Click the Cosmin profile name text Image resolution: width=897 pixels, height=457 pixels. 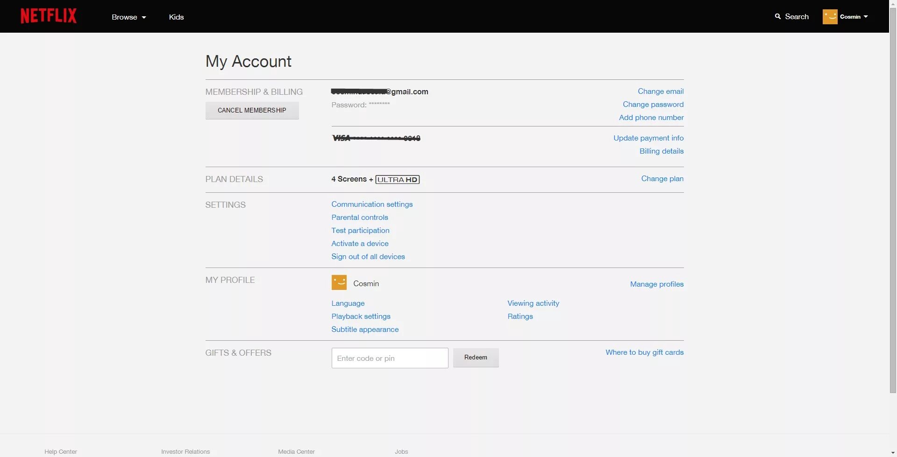[x=366, y=283]
